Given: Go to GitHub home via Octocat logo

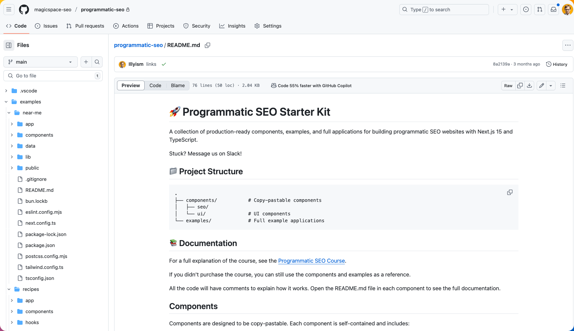Looking at the screenshot, I should point(24,9).
